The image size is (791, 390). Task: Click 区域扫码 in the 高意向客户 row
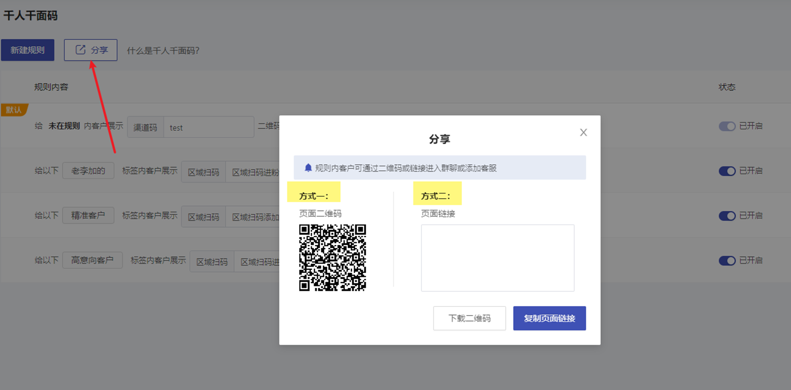(x=212, y=262)
